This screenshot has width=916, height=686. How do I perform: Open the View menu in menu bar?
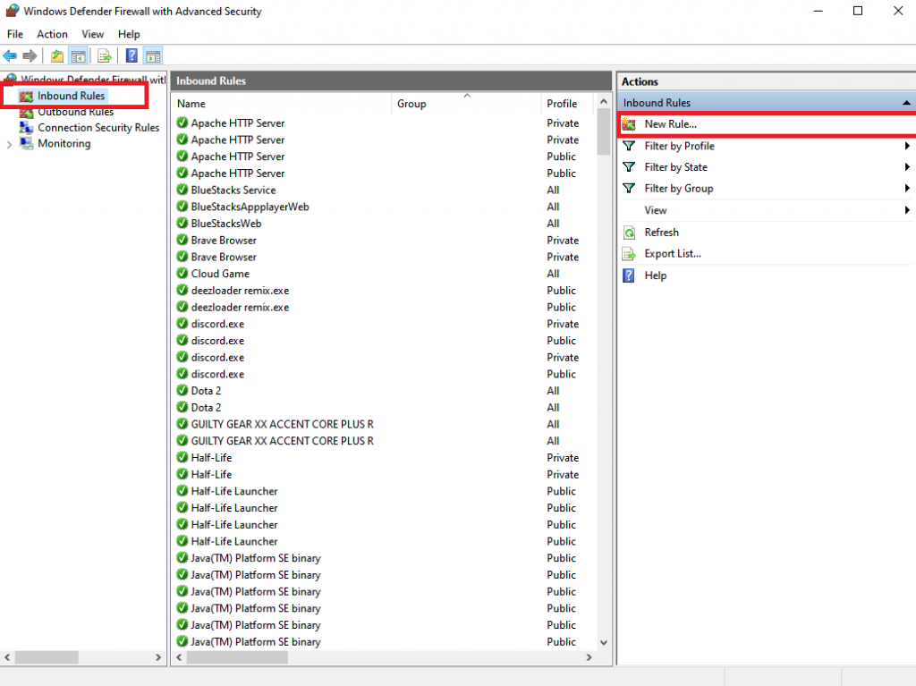92,34
